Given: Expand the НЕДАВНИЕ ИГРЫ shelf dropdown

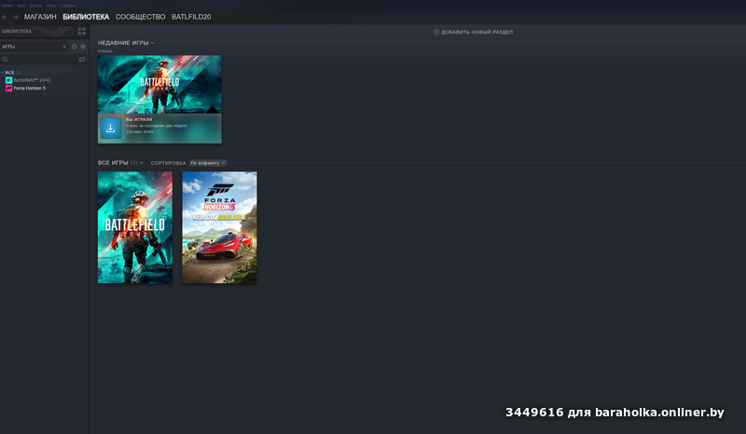Looking at the screenshot, I should [x=153, y=43].
